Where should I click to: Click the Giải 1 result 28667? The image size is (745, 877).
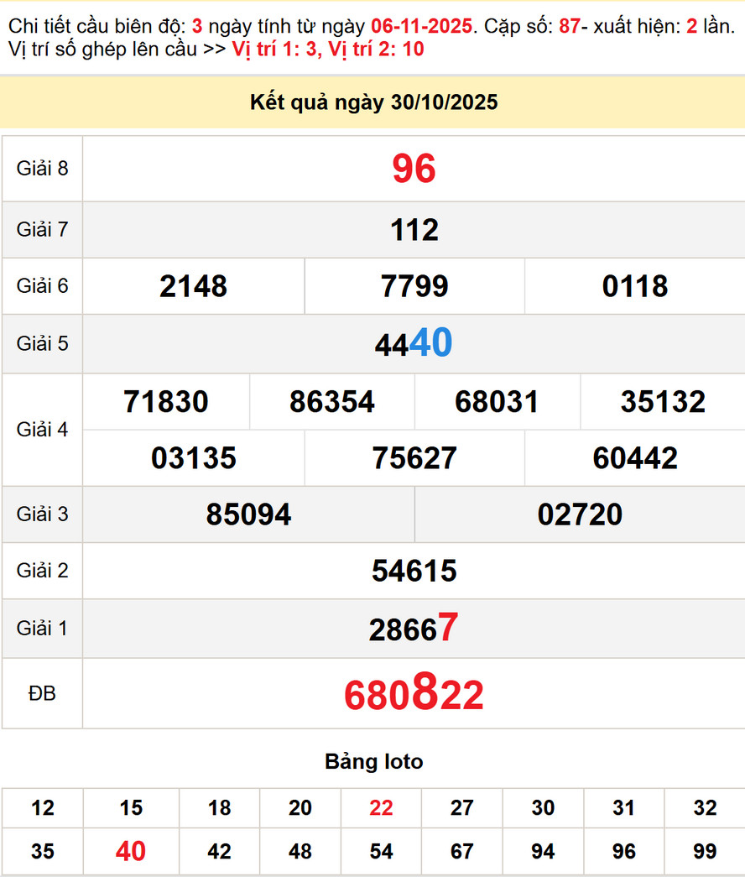click(x=414, y=629)
